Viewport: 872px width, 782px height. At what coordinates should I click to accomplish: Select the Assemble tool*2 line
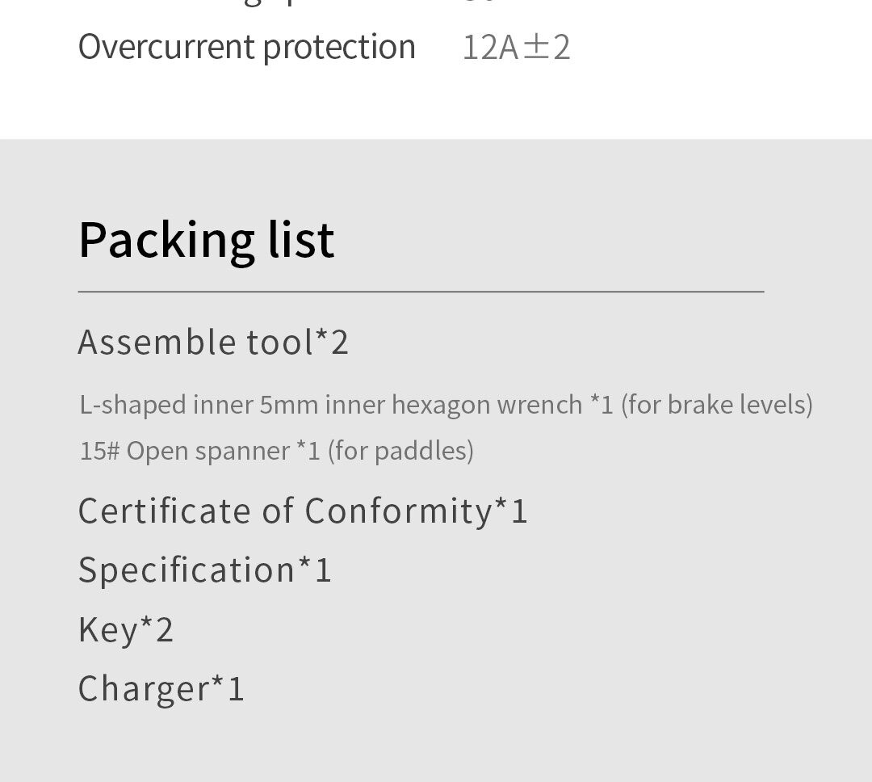tap(213, 342)
